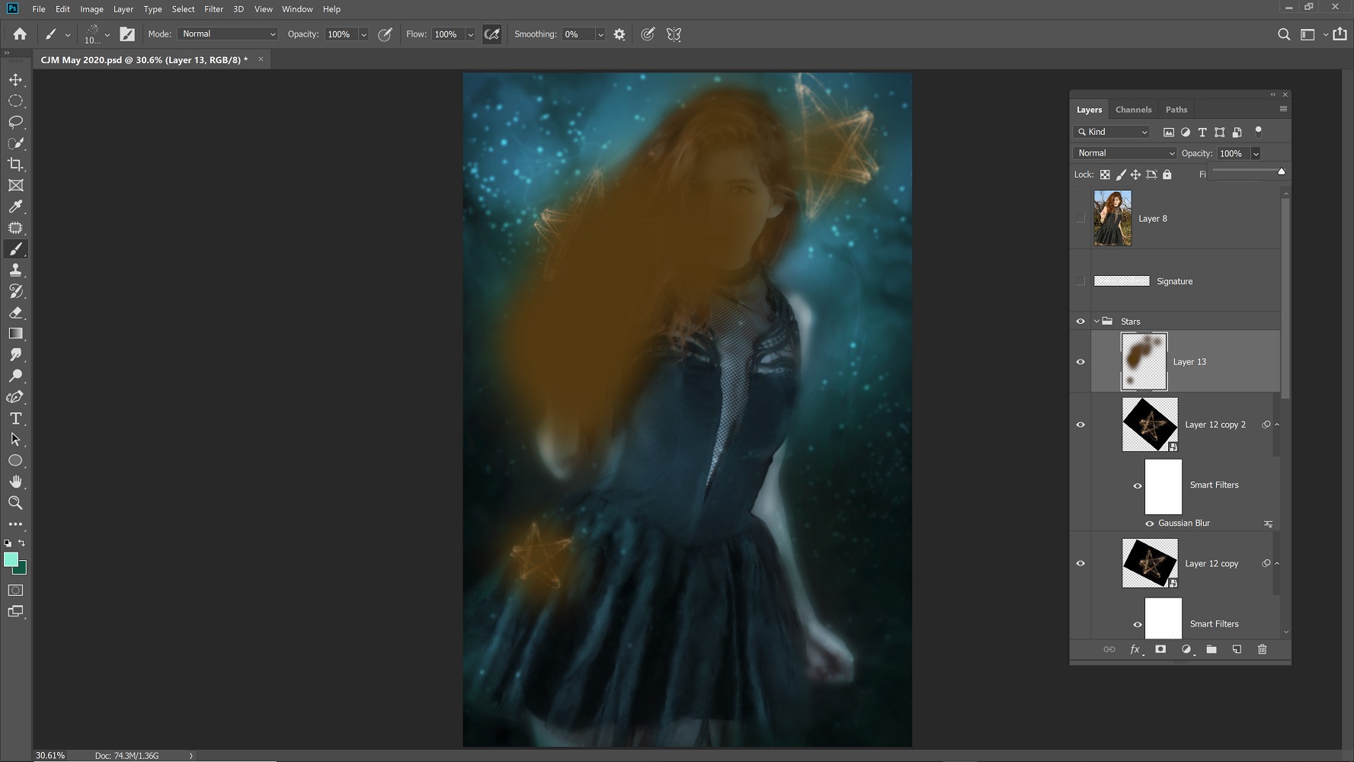
Task: Select the Crop tool
Action: (15, 165)
